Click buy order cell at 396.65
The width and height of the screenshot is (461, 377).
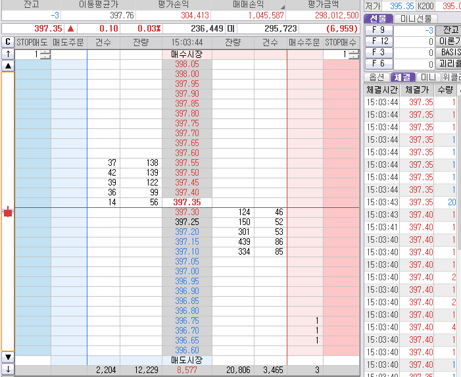coord(305,341)
